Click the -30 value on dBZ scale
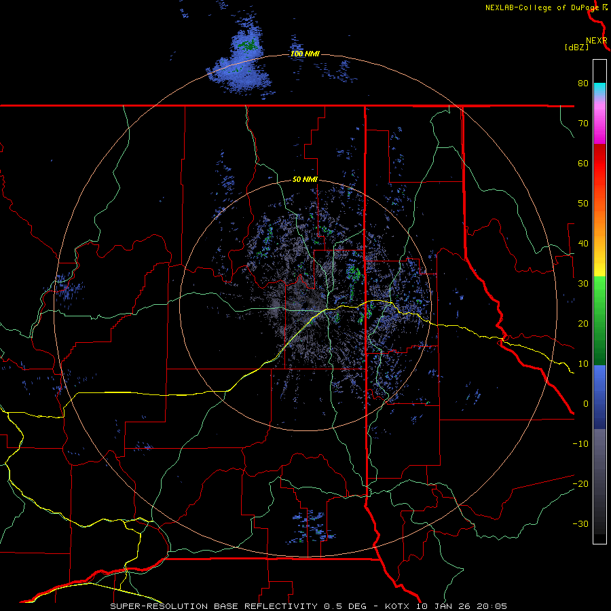Screen dimensions: 611x611 [580, 523]
